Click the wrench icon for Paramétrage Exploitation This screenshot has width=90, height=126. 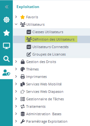pyautogui.click(x=23, y=122)
